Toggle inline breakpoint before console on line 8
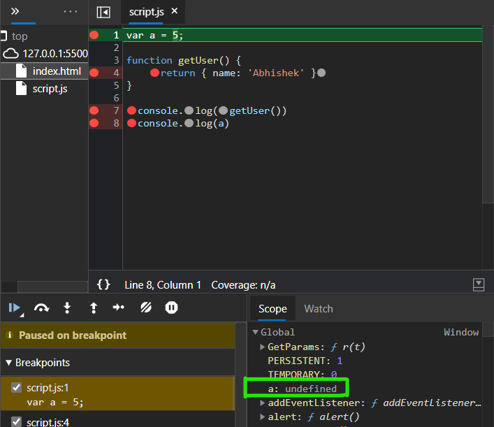The width and height of the screenshot is (494, 427). click(x=131, y=123)
